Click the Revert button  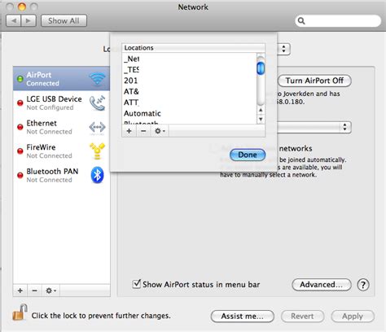tap(302, 316)
